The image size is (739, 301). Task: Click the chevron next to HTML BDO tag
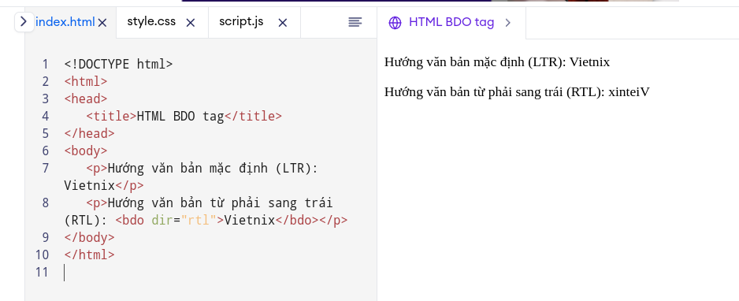tap(507, 23)
